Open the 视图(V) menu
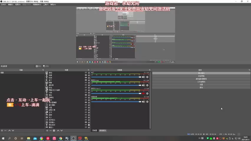 click(x=18, y=4)
